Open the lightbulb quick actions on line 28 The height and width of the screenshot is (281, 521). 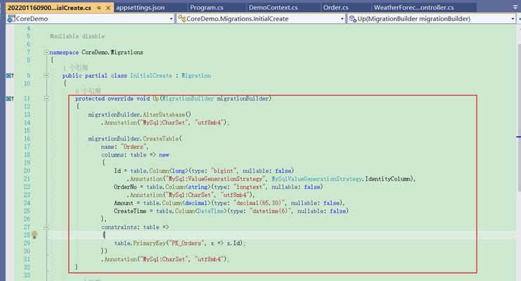pyautogui.click(x=34, y=235)
